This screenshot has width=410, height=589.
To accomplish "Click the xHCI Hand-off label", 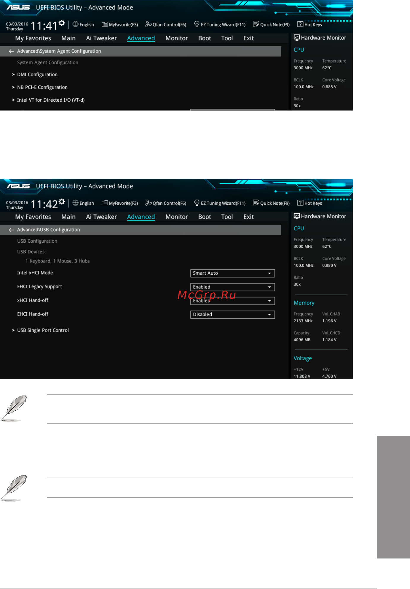I will point(33,300).
